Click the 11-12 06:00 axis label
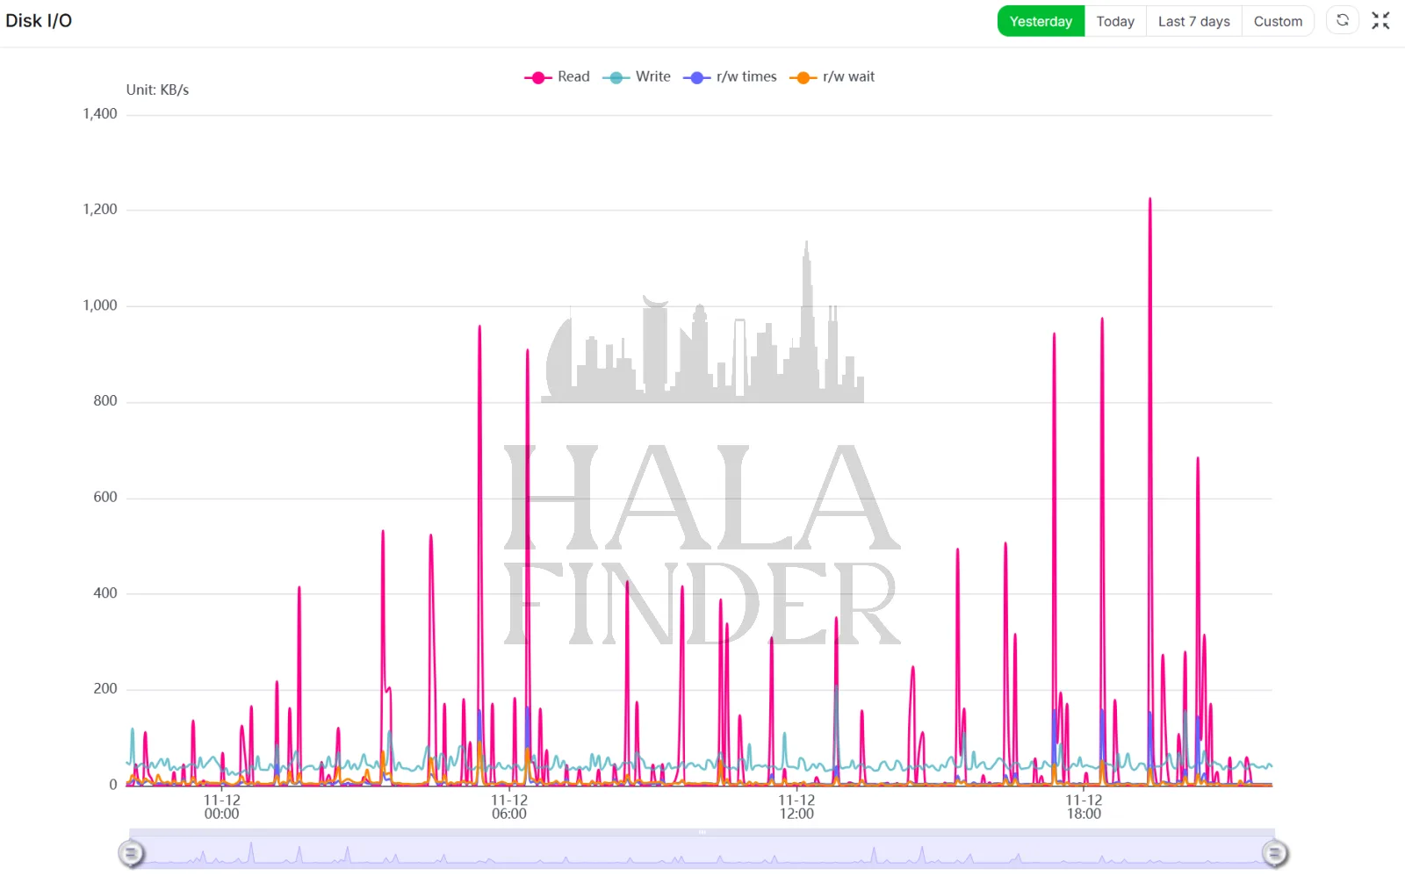This screenshot has width=1405, height=876. (x=509, y=807)
